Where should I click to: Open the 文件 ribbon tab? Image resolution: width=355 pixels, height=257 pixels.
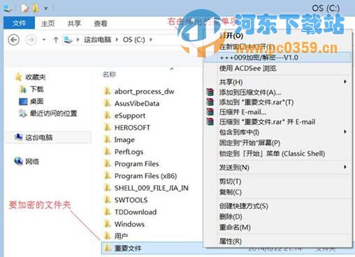(19, 23)
